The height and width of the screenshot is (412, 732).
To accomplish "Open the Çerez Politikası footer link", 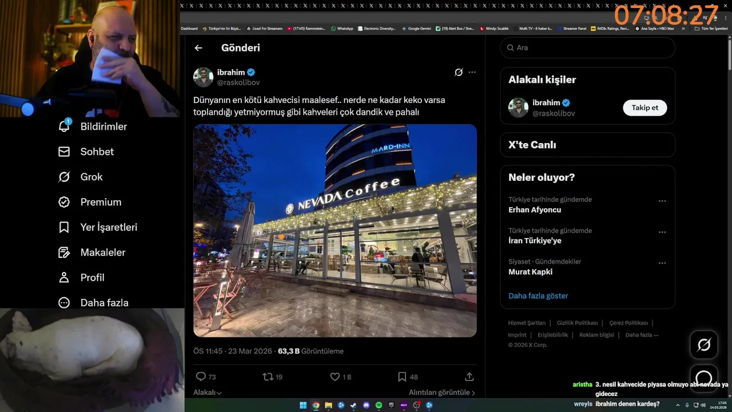I will coord(628,323).
